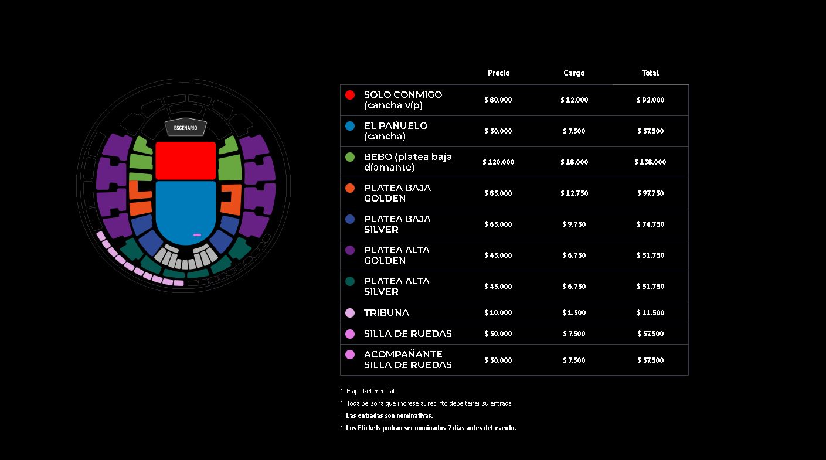Select PLATEA ALTA SILVER row label
Viewport: 826px width, 460px height.
[397, 286]
